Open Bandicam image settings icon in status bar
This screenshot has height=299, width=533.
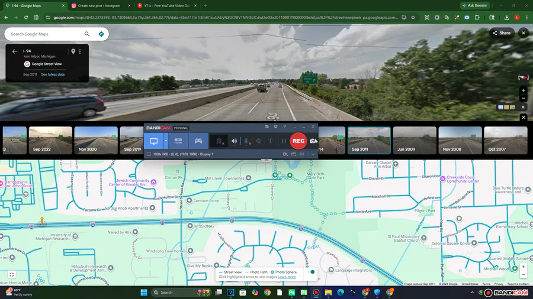click(294, 154)
